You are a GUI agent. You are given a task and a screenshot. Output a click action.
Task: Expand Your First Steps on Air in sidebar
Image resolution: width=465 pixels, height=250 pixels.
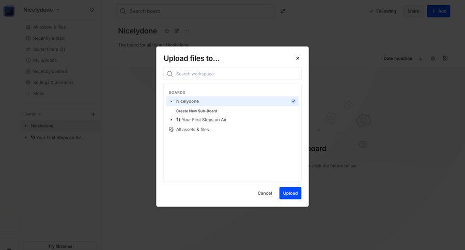click(x=26, y=137)
